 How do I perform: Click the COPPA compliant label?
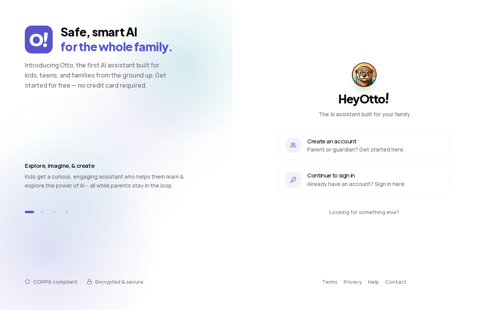pos(55,282)
